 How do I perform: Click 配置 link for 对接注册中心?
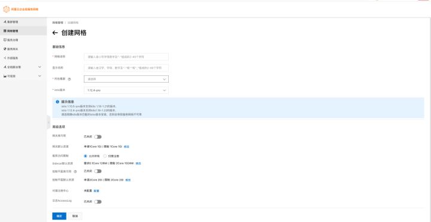(96, 191)
